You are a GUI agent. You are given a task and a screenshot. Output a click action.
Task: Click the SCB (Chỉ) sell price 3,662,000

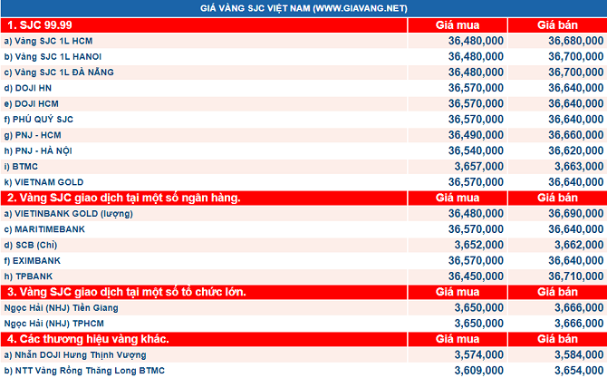point(579,245)
